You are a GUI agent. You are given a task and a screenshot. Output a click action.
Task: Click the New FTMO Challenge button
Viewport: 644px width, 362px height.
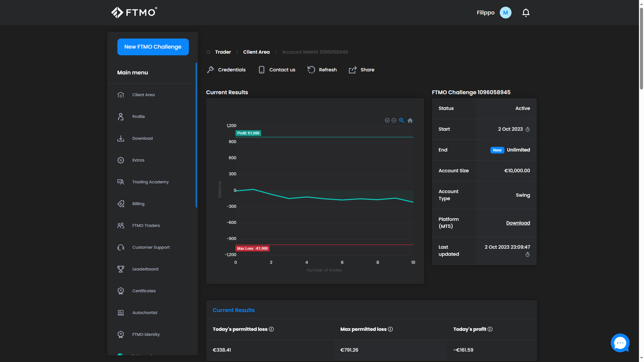coord(153,47)
